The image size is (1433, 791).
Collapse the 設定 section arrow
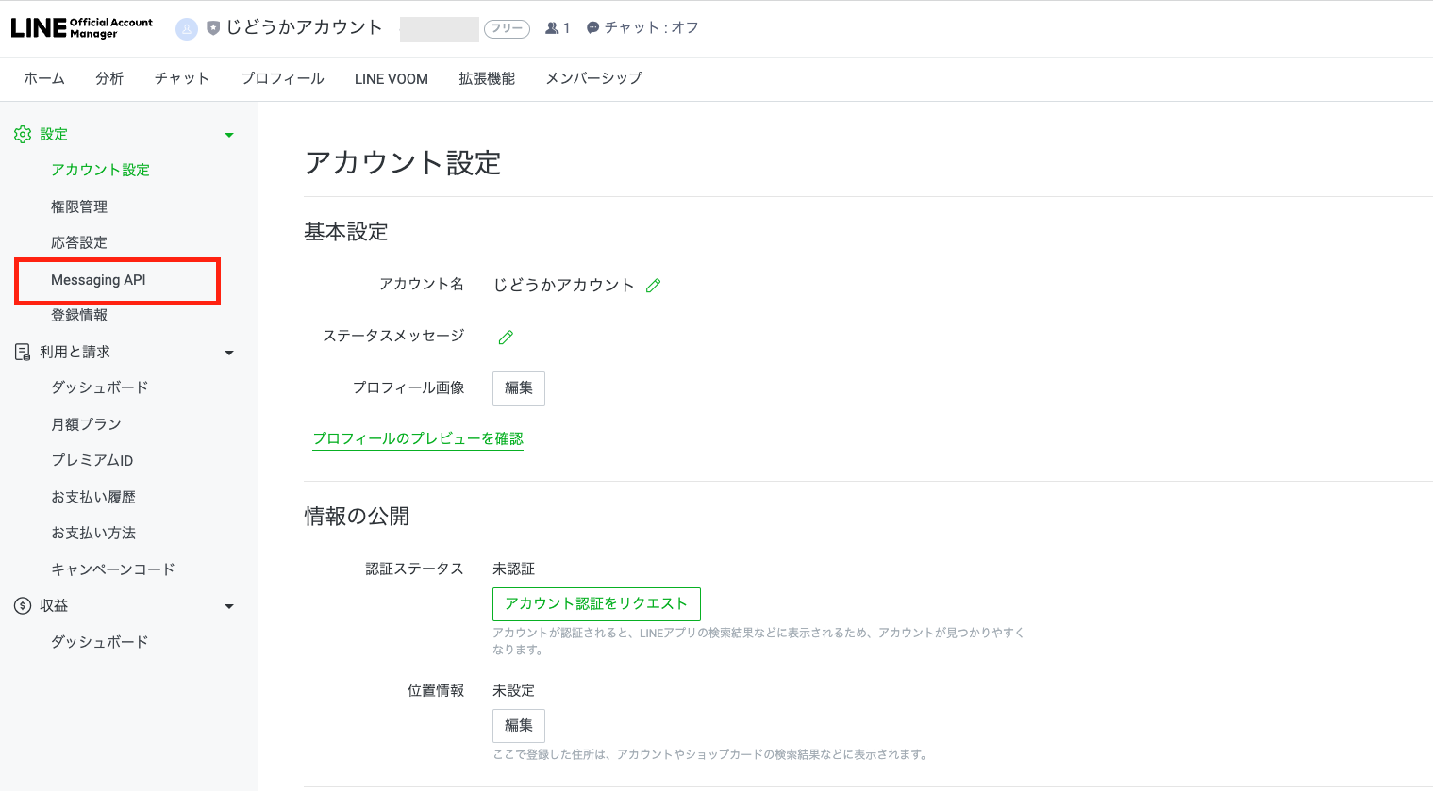click(228, 136)
